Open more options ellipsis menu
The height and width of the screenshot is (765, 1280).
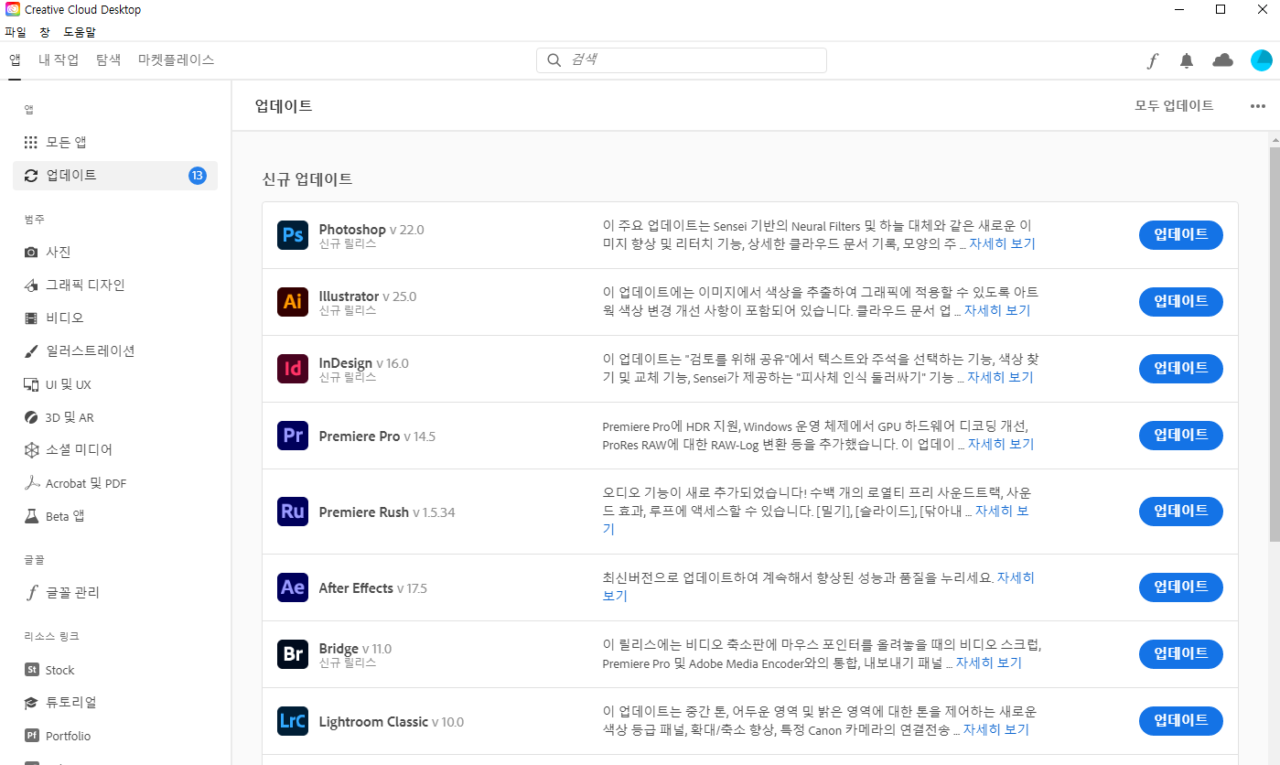tap(1258, 106)
